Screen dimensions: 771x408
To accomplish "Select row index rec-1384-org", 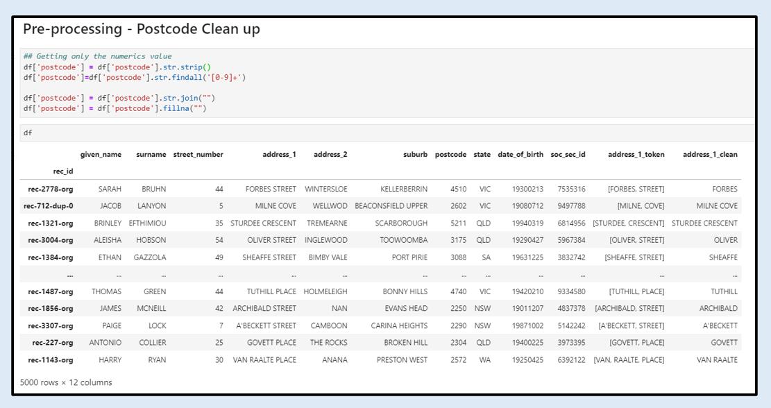I will (51, 257).
